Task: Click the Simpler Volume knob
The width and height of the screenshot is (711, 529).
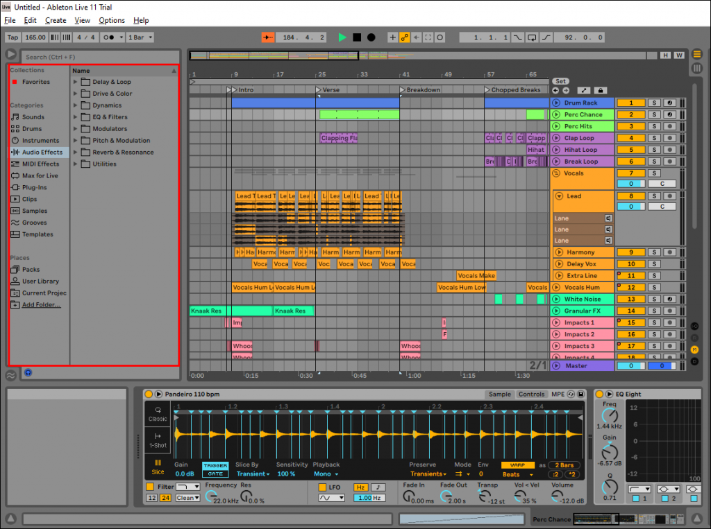Action: click(556, 497)
